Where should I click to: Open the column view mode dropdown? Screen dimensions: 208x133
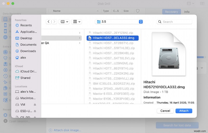pos(64,22)
